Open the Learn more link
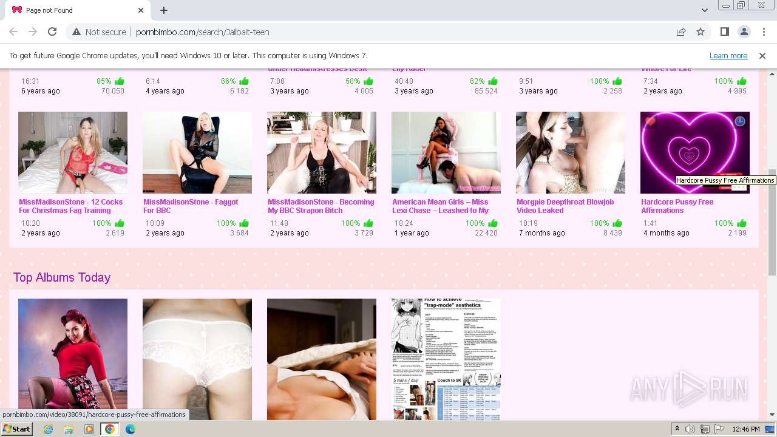777x437 pixels. (728, 55)
